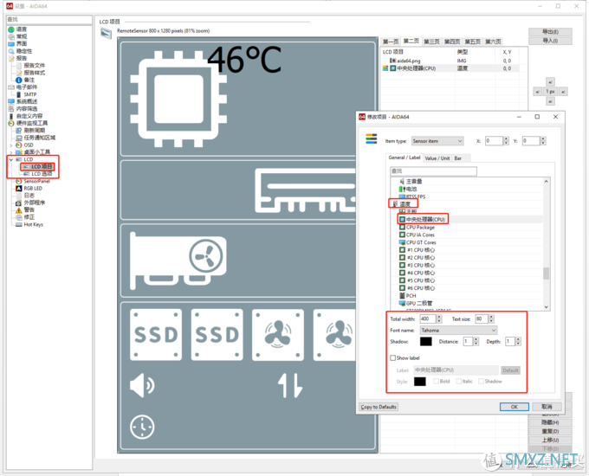
Task: Select the aida64.png row in LCD items list
Action: (450, 61)
